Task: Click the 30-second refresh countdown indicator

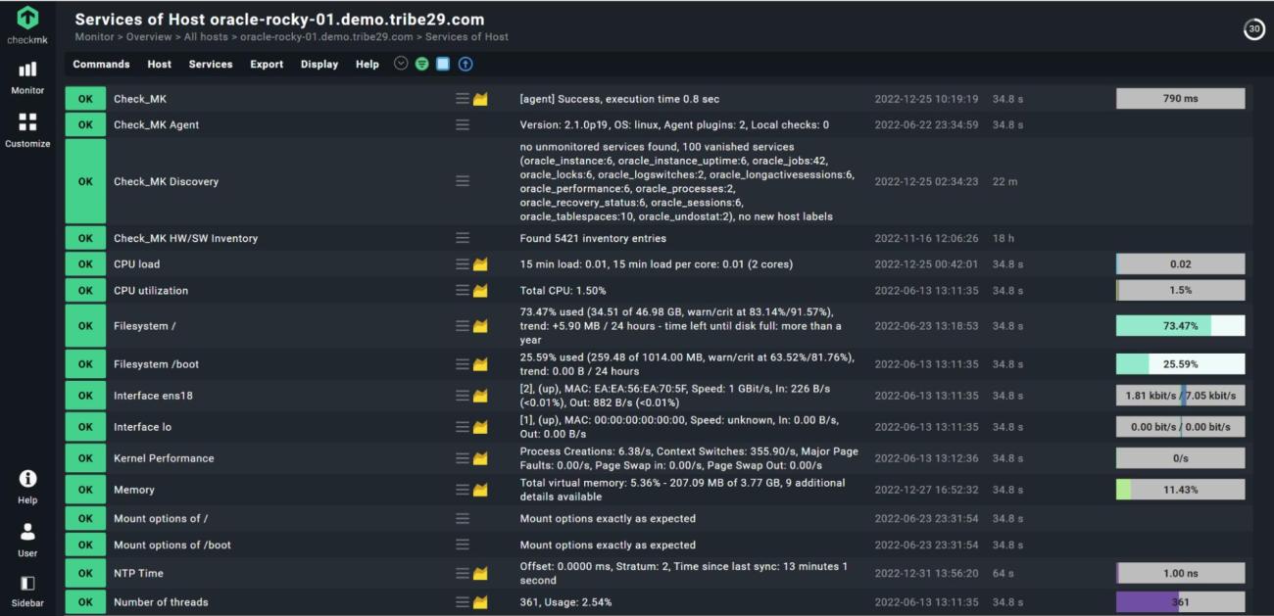Action: [x=1253, y=29]
